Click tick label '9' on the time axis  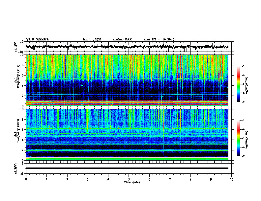pyautogui.click(x=211, y=179)
